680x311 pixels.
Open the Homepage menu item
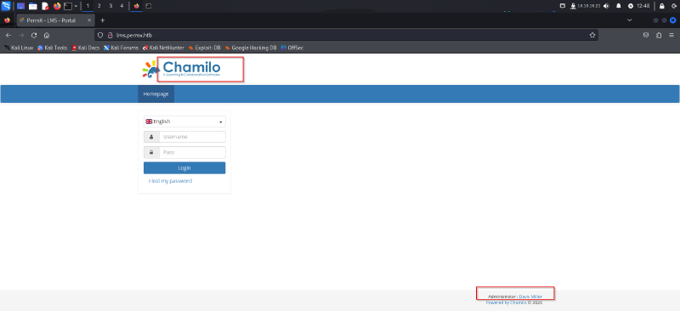[x=156, y=94]
